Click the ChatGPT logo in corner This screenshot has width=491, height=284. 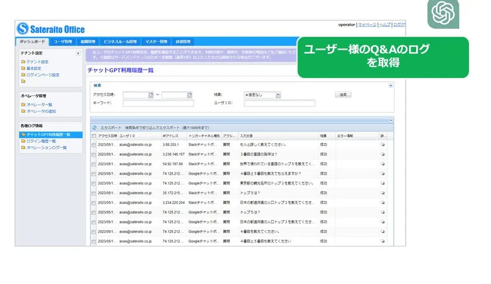click(x=442, y=14)
